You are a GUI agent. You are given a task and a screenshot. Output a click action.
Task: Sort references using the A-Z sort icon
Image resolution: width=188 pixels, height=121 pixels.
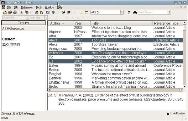pos(37,12)
